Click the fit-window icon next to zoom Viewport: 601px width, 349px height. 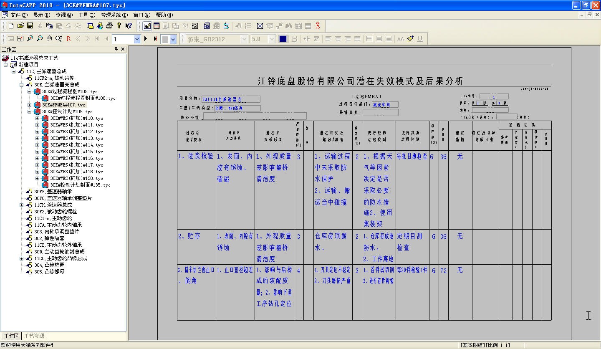pos(20,39)
